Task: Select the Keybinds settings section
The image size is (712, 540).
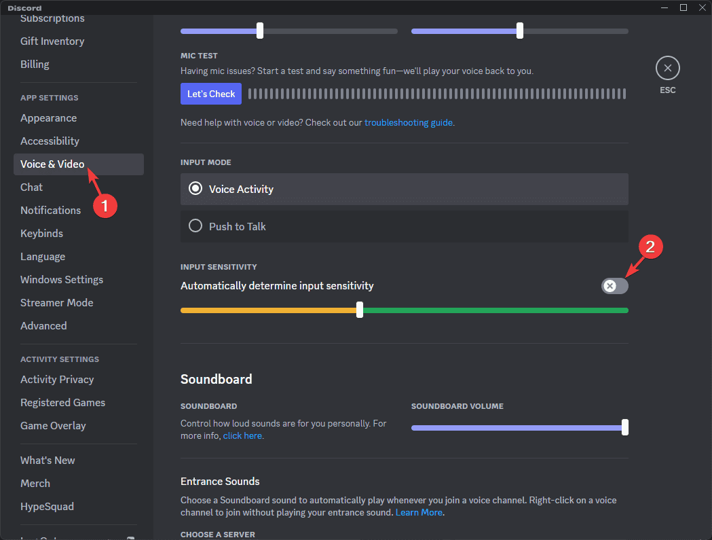Action: click(41, 233)
